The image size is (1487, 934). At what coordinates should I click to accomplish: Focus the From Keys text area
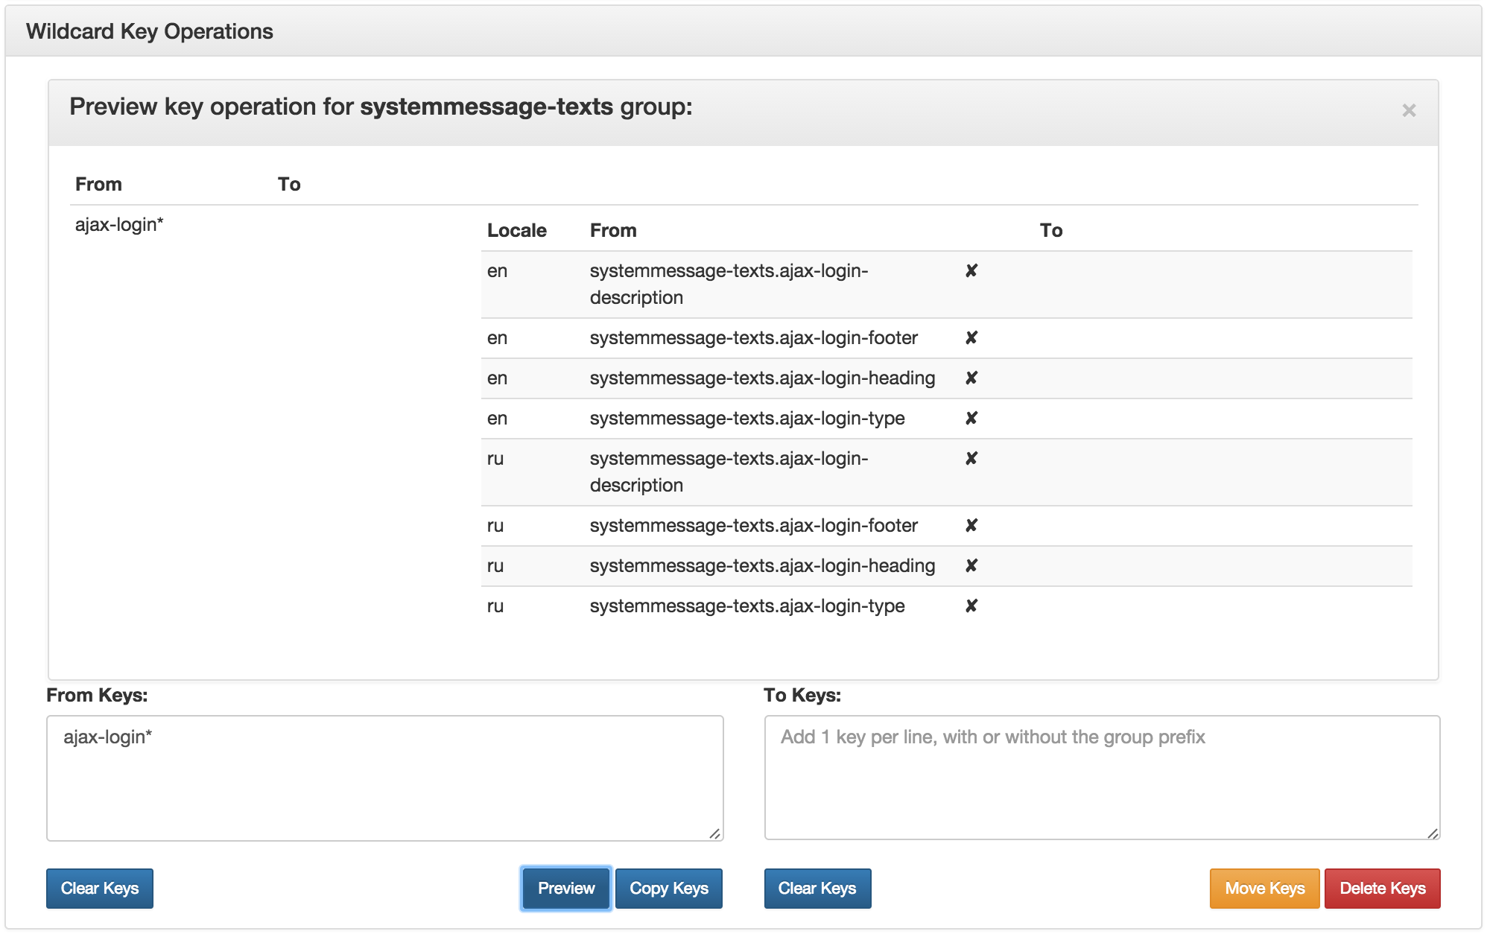[x=384, y=778]
